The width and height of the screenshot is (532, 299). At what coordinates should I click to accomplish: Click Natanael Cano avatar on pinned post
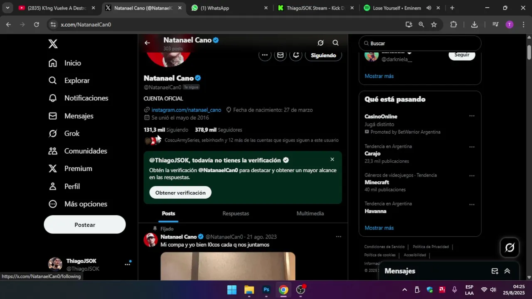(150, 240)
